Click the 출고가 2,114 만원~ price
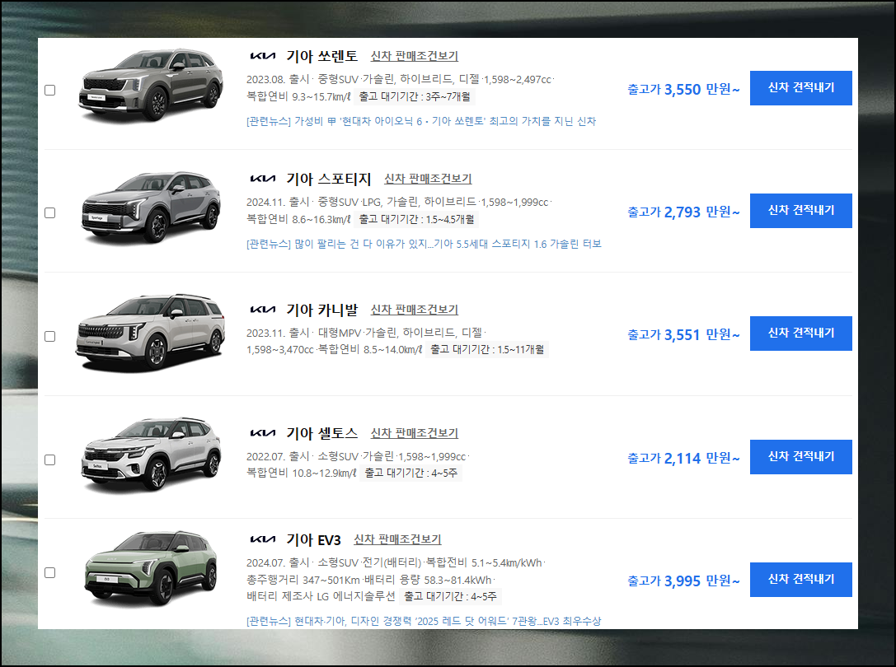The image size is (896, 667). [x=683, y=458]
